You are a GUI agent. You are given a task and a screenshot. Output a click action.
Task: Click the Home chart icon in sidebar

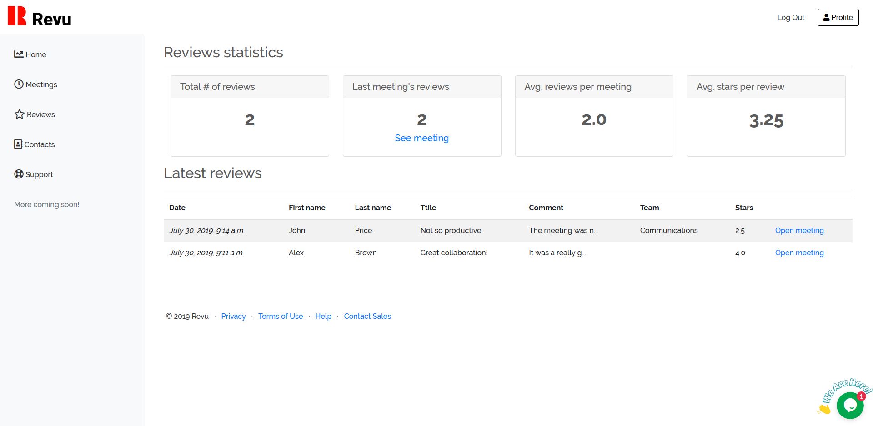click(x=19, y=54)
